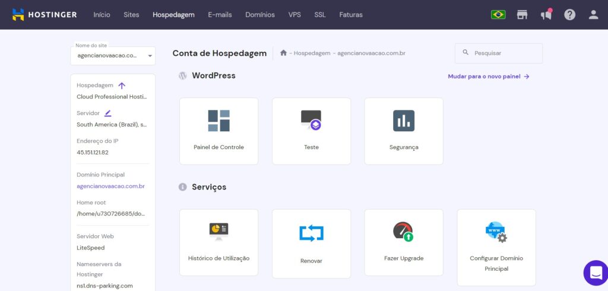Open Histórico de Utilização monitor icon
Viewport: 608px width, 291px height.
point(218,231)
